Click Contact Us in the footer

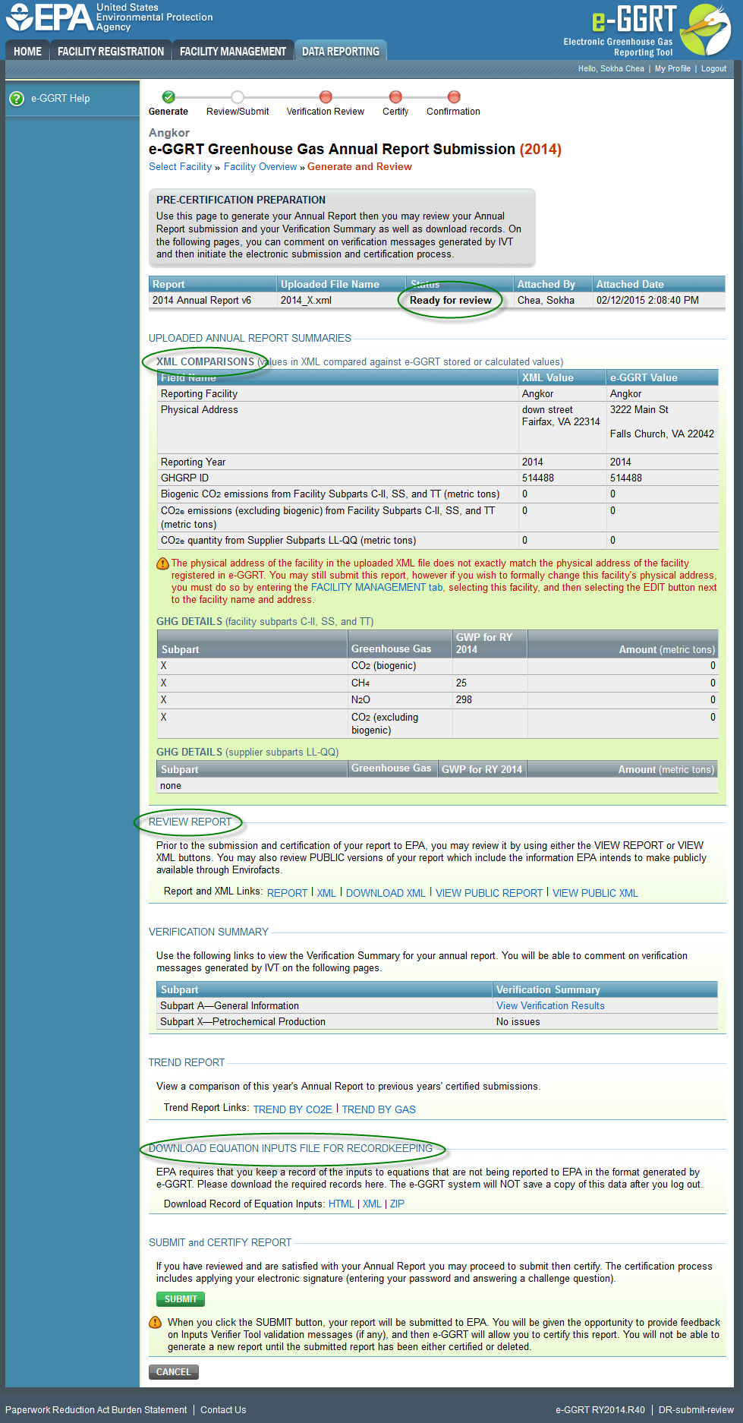tap(223, 1410)
